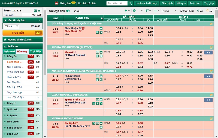Favorite the Sparta Praha U19 match star
Viewport: 218px width, 138px height.
click(x=101, y=100)
